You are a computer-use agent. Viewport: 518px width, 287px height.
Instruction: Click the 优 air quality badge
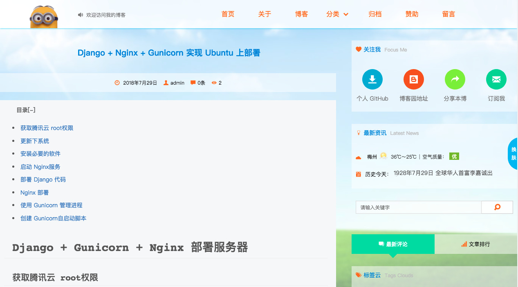[x=454, y=156]
